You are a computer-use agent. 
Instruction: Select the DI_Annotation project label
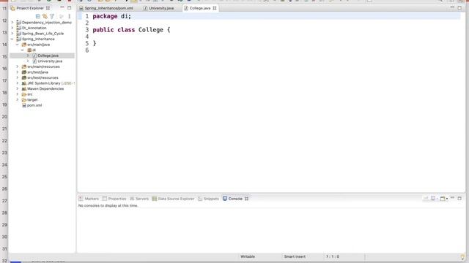pyautogui.click(x=34, y=28)
